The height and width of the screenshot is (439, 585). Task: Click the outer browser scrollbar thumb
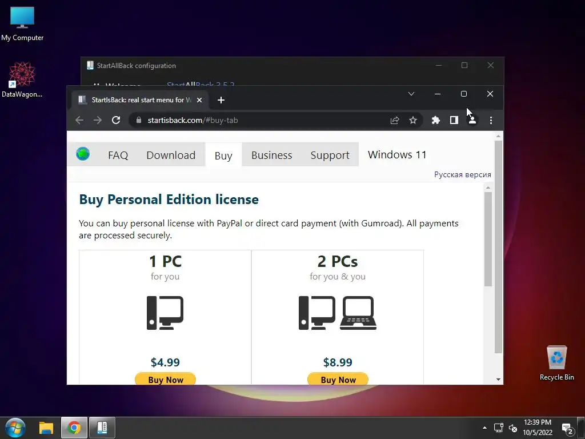(x=498, y=246)
